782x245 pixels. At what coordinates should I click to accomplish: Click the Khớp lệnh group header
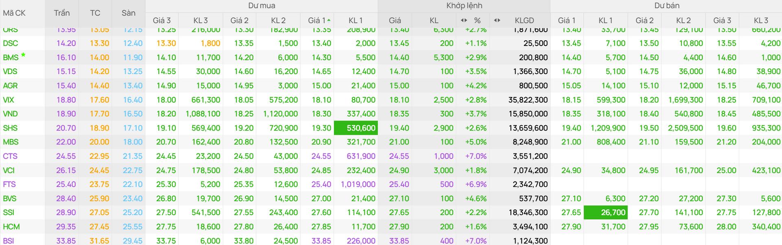(464, 6)
